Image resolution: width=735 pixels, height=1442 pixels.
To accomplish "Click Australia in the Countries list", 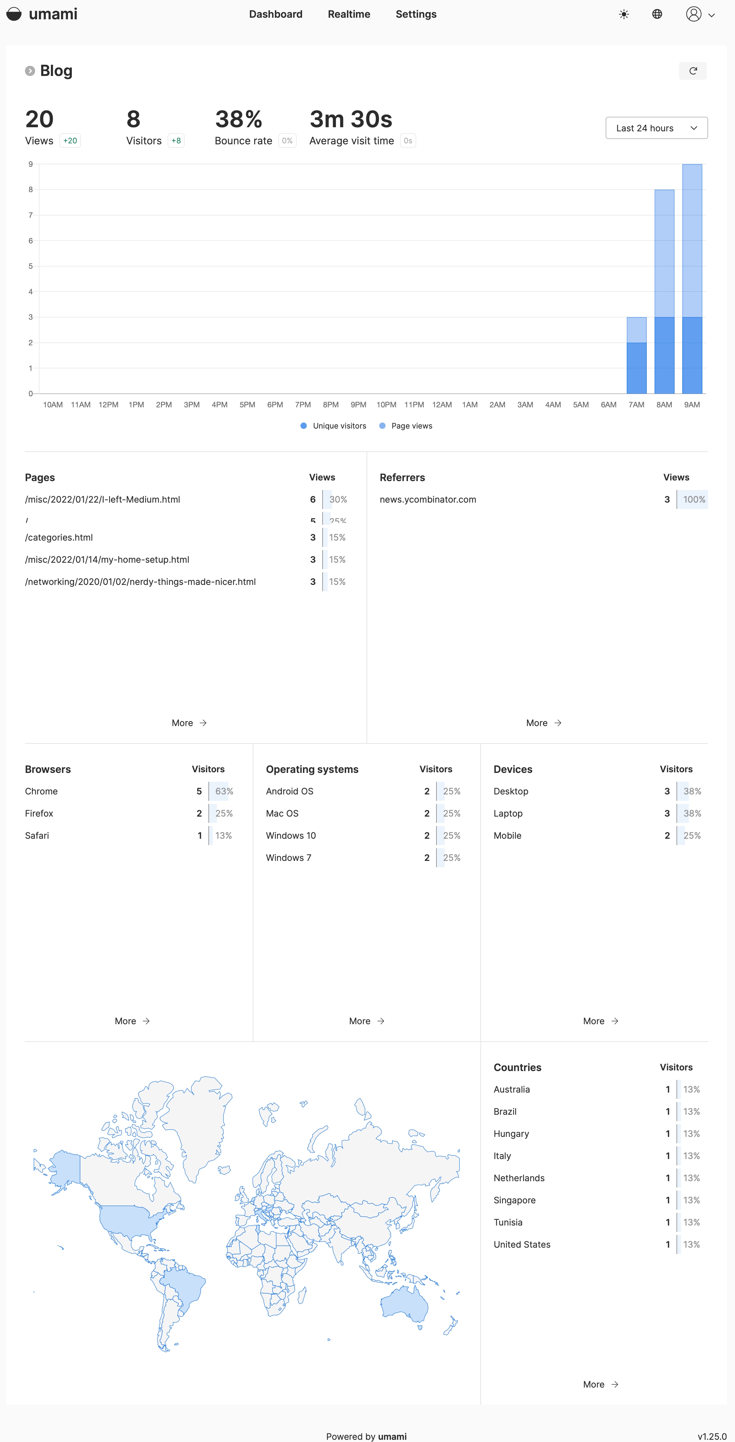I will tap(601, 1089).
